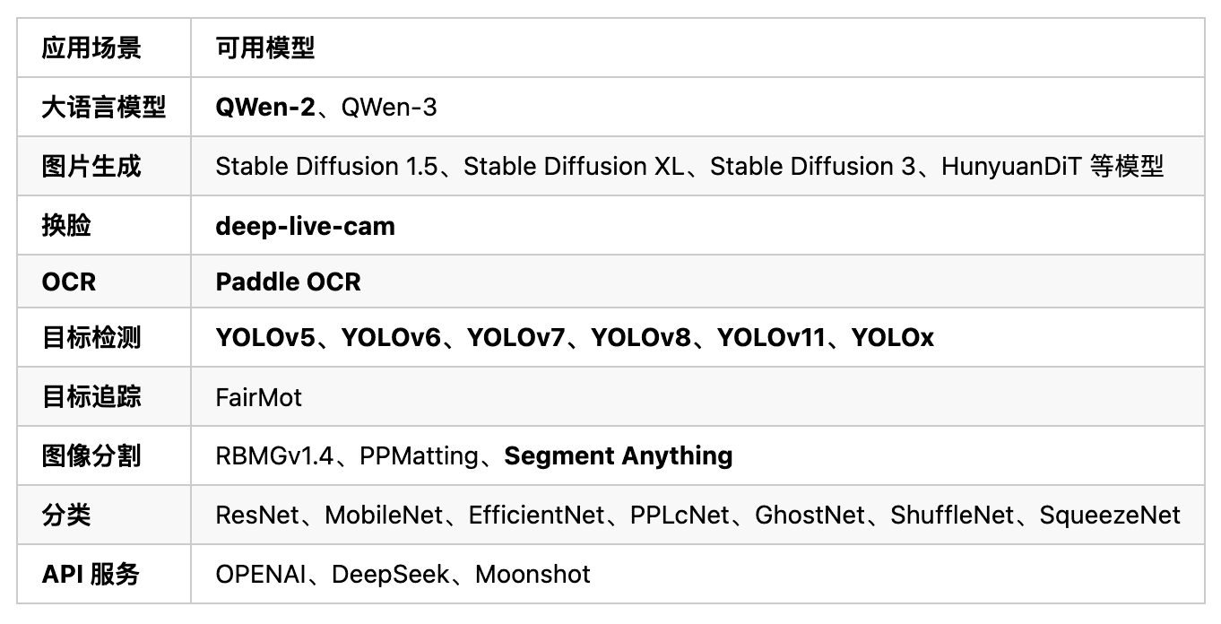The width and height of the screenshot is (1221, 624).
Task: Click the bold QWen-2 model name
Action: [265, 108]
